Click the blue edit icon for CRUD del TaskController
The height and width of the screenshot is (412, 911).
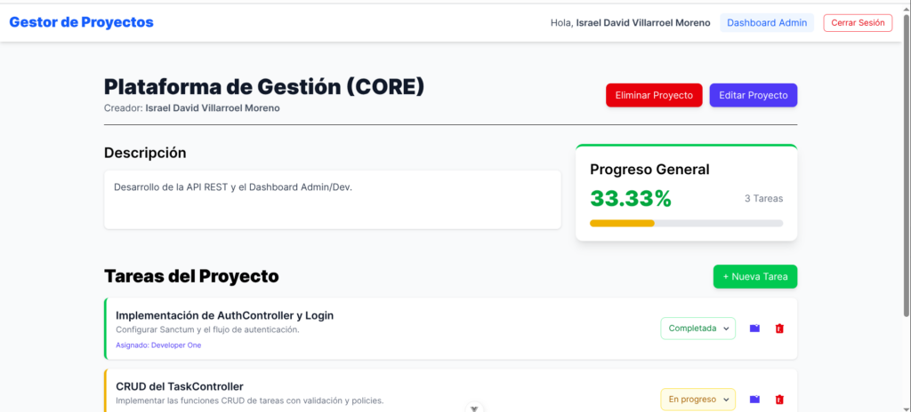pos(754,400)
